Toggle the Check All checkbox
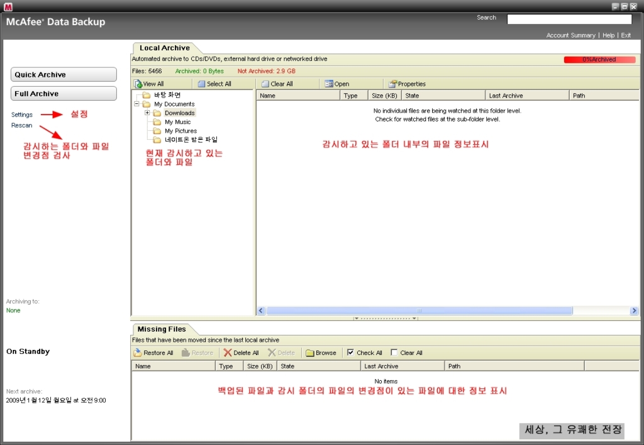The width and height of the screenshot is (644, 445). coord(350,352)
